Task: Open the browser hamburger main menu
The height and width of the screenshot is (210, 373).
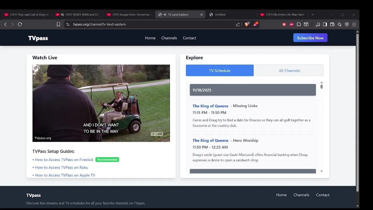Action: point(354,24)
